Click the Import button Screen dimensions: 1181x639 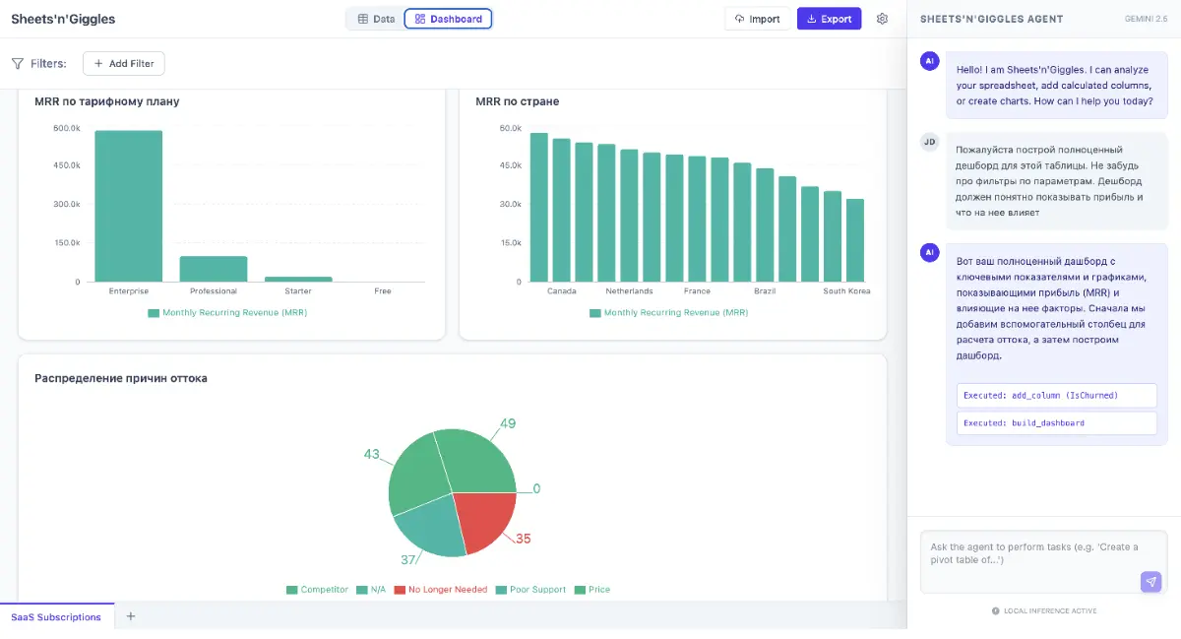point(757,19)
